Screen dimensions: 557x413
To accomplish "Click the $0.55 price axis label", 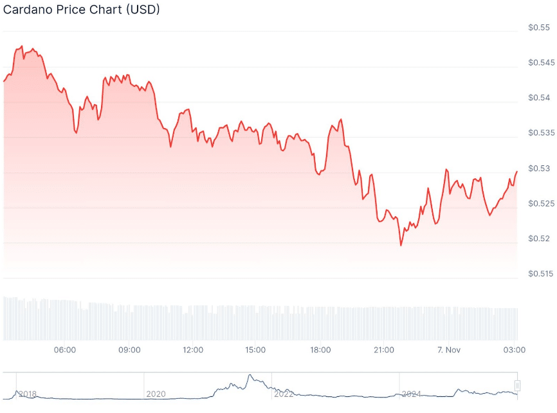I will (539, 28).
